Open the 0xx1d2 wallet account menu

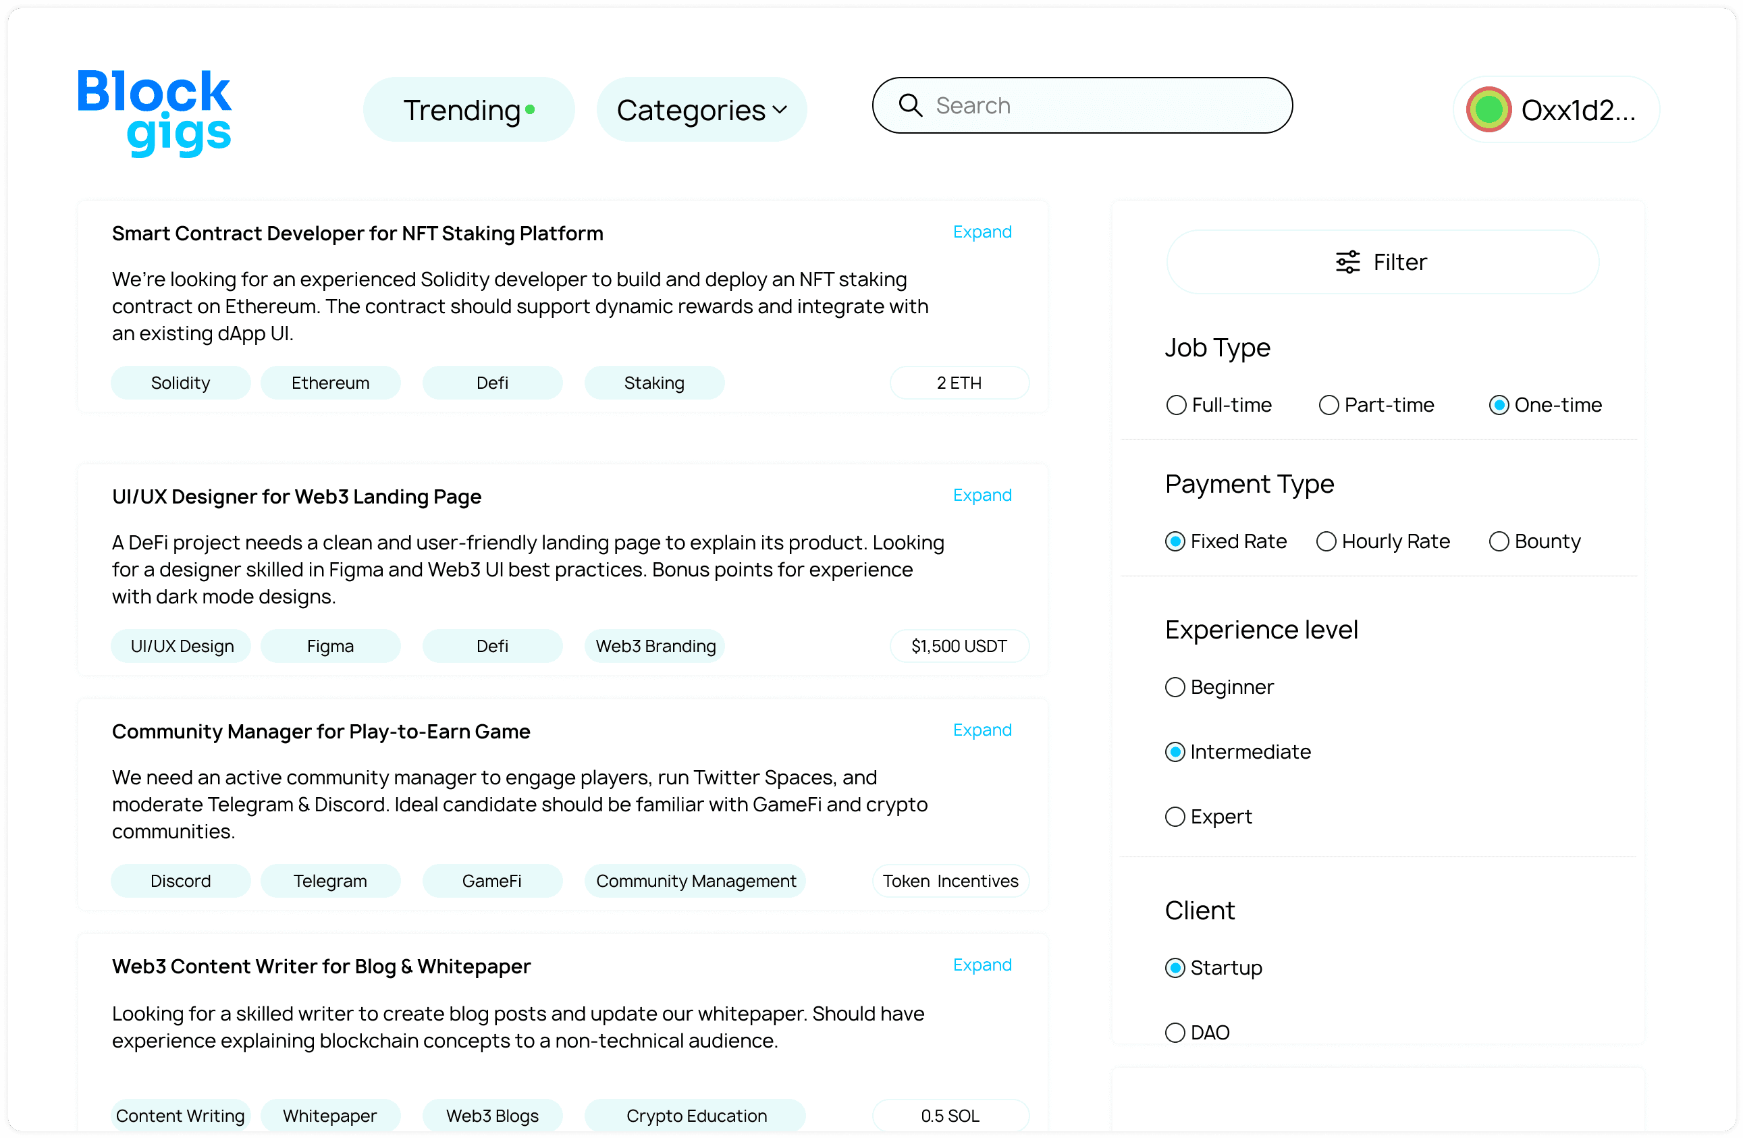point(1578,110)
